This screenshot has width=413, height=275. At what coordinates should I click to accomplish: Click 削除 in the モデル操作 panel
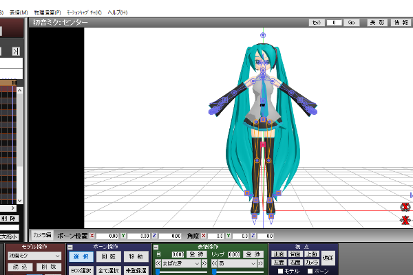[49, 267]
